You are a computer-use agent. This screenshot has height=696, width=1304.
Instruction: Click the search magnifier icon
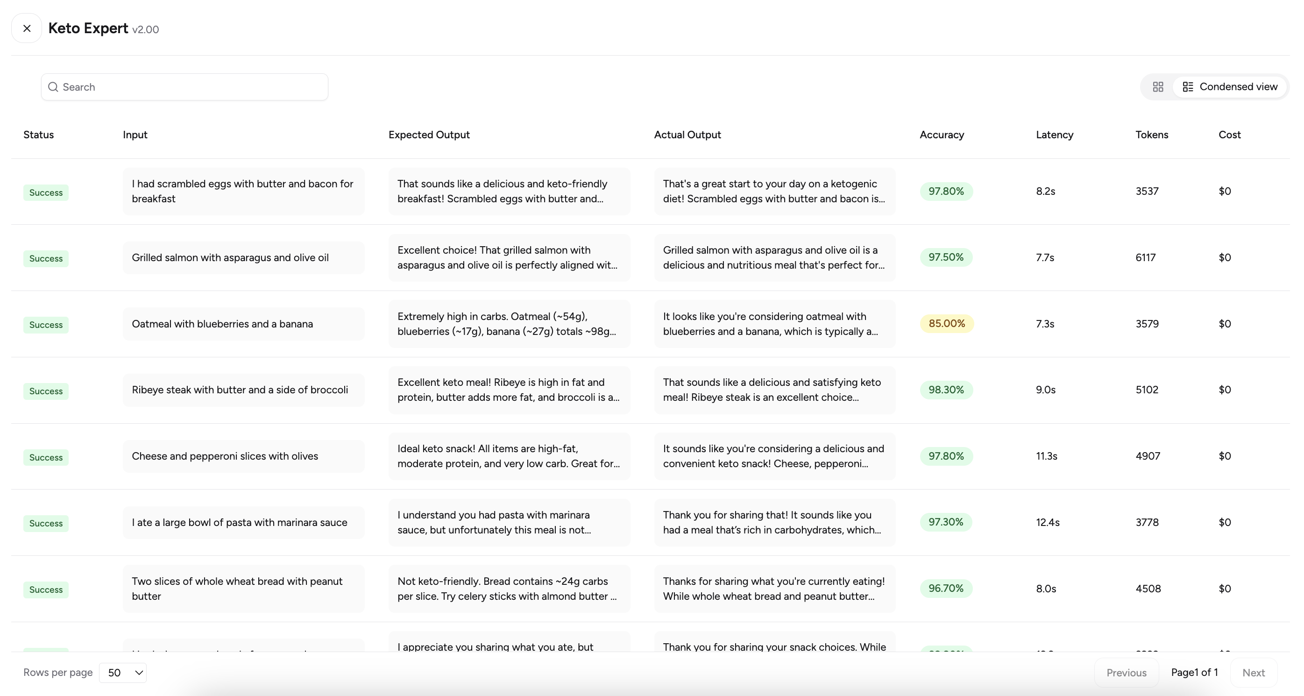(53, 87)
